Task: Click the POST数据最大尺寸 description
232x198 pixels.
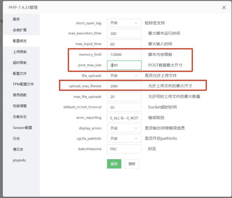Action: (x=165, y=65)
